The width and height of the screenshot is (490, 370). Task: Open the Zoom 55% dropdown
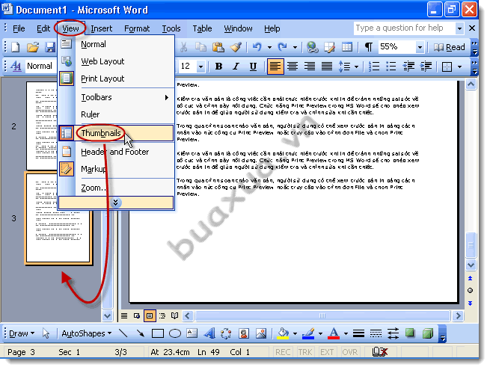(x=420, y=47)
